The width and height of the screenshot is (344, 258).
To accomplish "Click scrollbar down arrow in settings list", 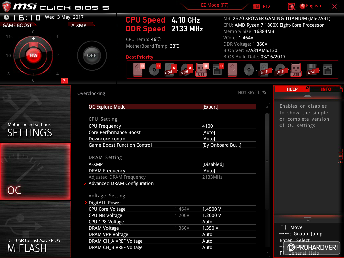I will pyautogui.click(x=267, y=253).
